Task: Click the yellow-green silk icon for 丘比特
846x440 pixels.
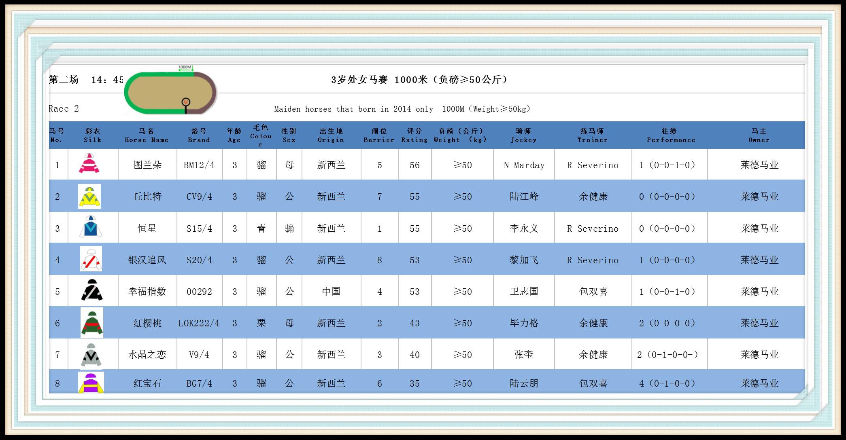Action: coord(89,197)
